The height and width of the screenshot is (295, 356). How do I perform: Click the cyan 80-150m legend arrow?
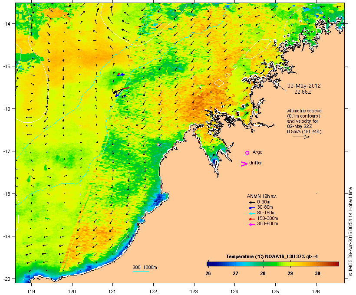[252, 213]
